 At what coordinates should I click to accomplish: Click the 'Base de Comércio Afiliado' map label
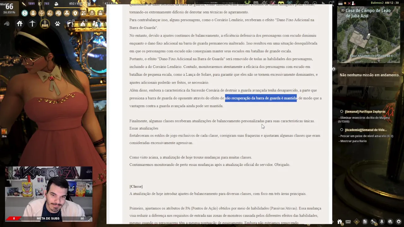click(373, 56)
